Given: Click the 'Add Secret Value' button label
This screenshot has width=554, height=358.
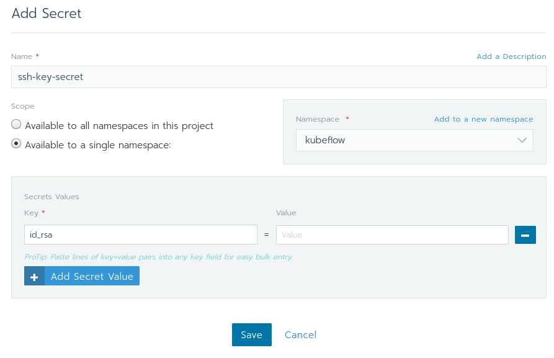Looking at the screenshot, I should (92, 277).
